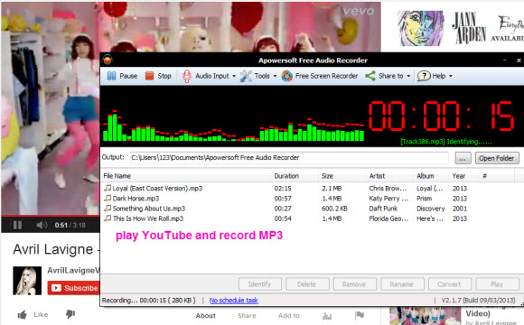Screen dimensions: 524x325
Task: Open the video statistics chart icon
Action: point(327,316)
